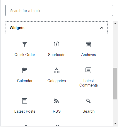Click the Latest Comments label
118x127 pixels.
[88, 83]
